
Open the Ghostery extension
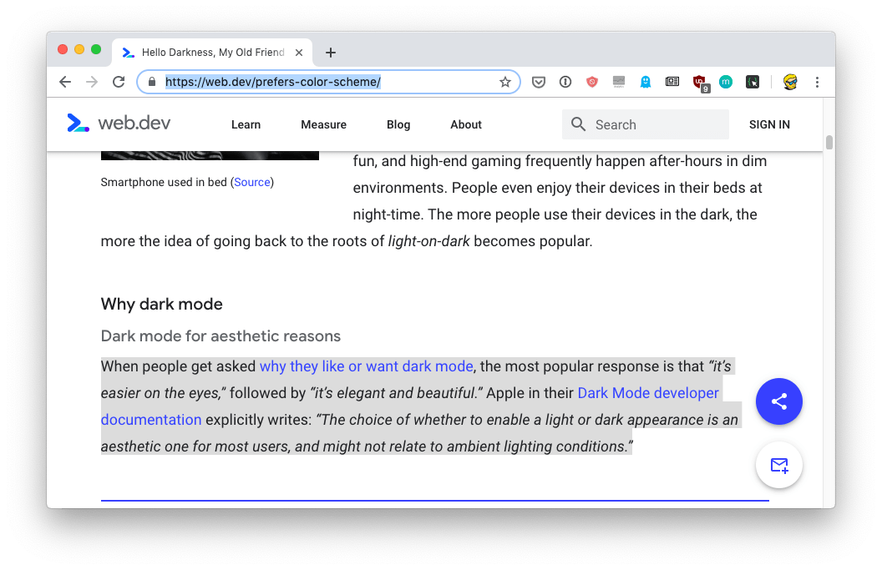pyautogui.click(x=645, y=82)
